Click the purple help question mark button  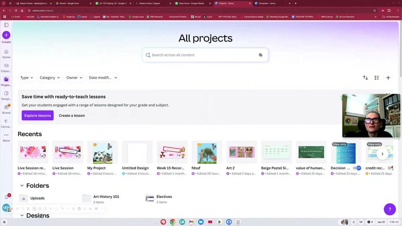pyautogui.click(x=390, y=209)
